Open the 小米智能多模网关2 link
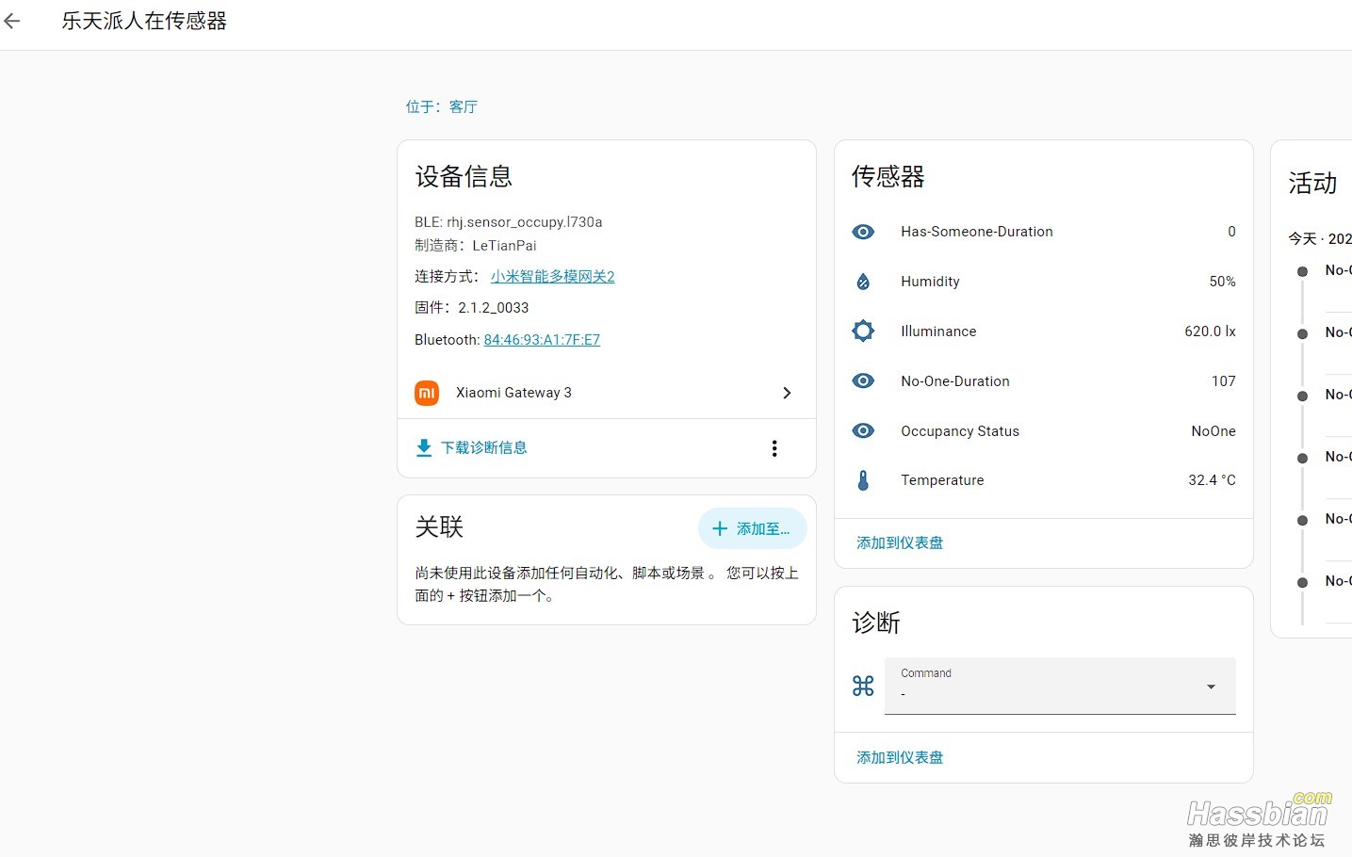1352x857 pixels. pyautogui.click(x=552, y=277)
